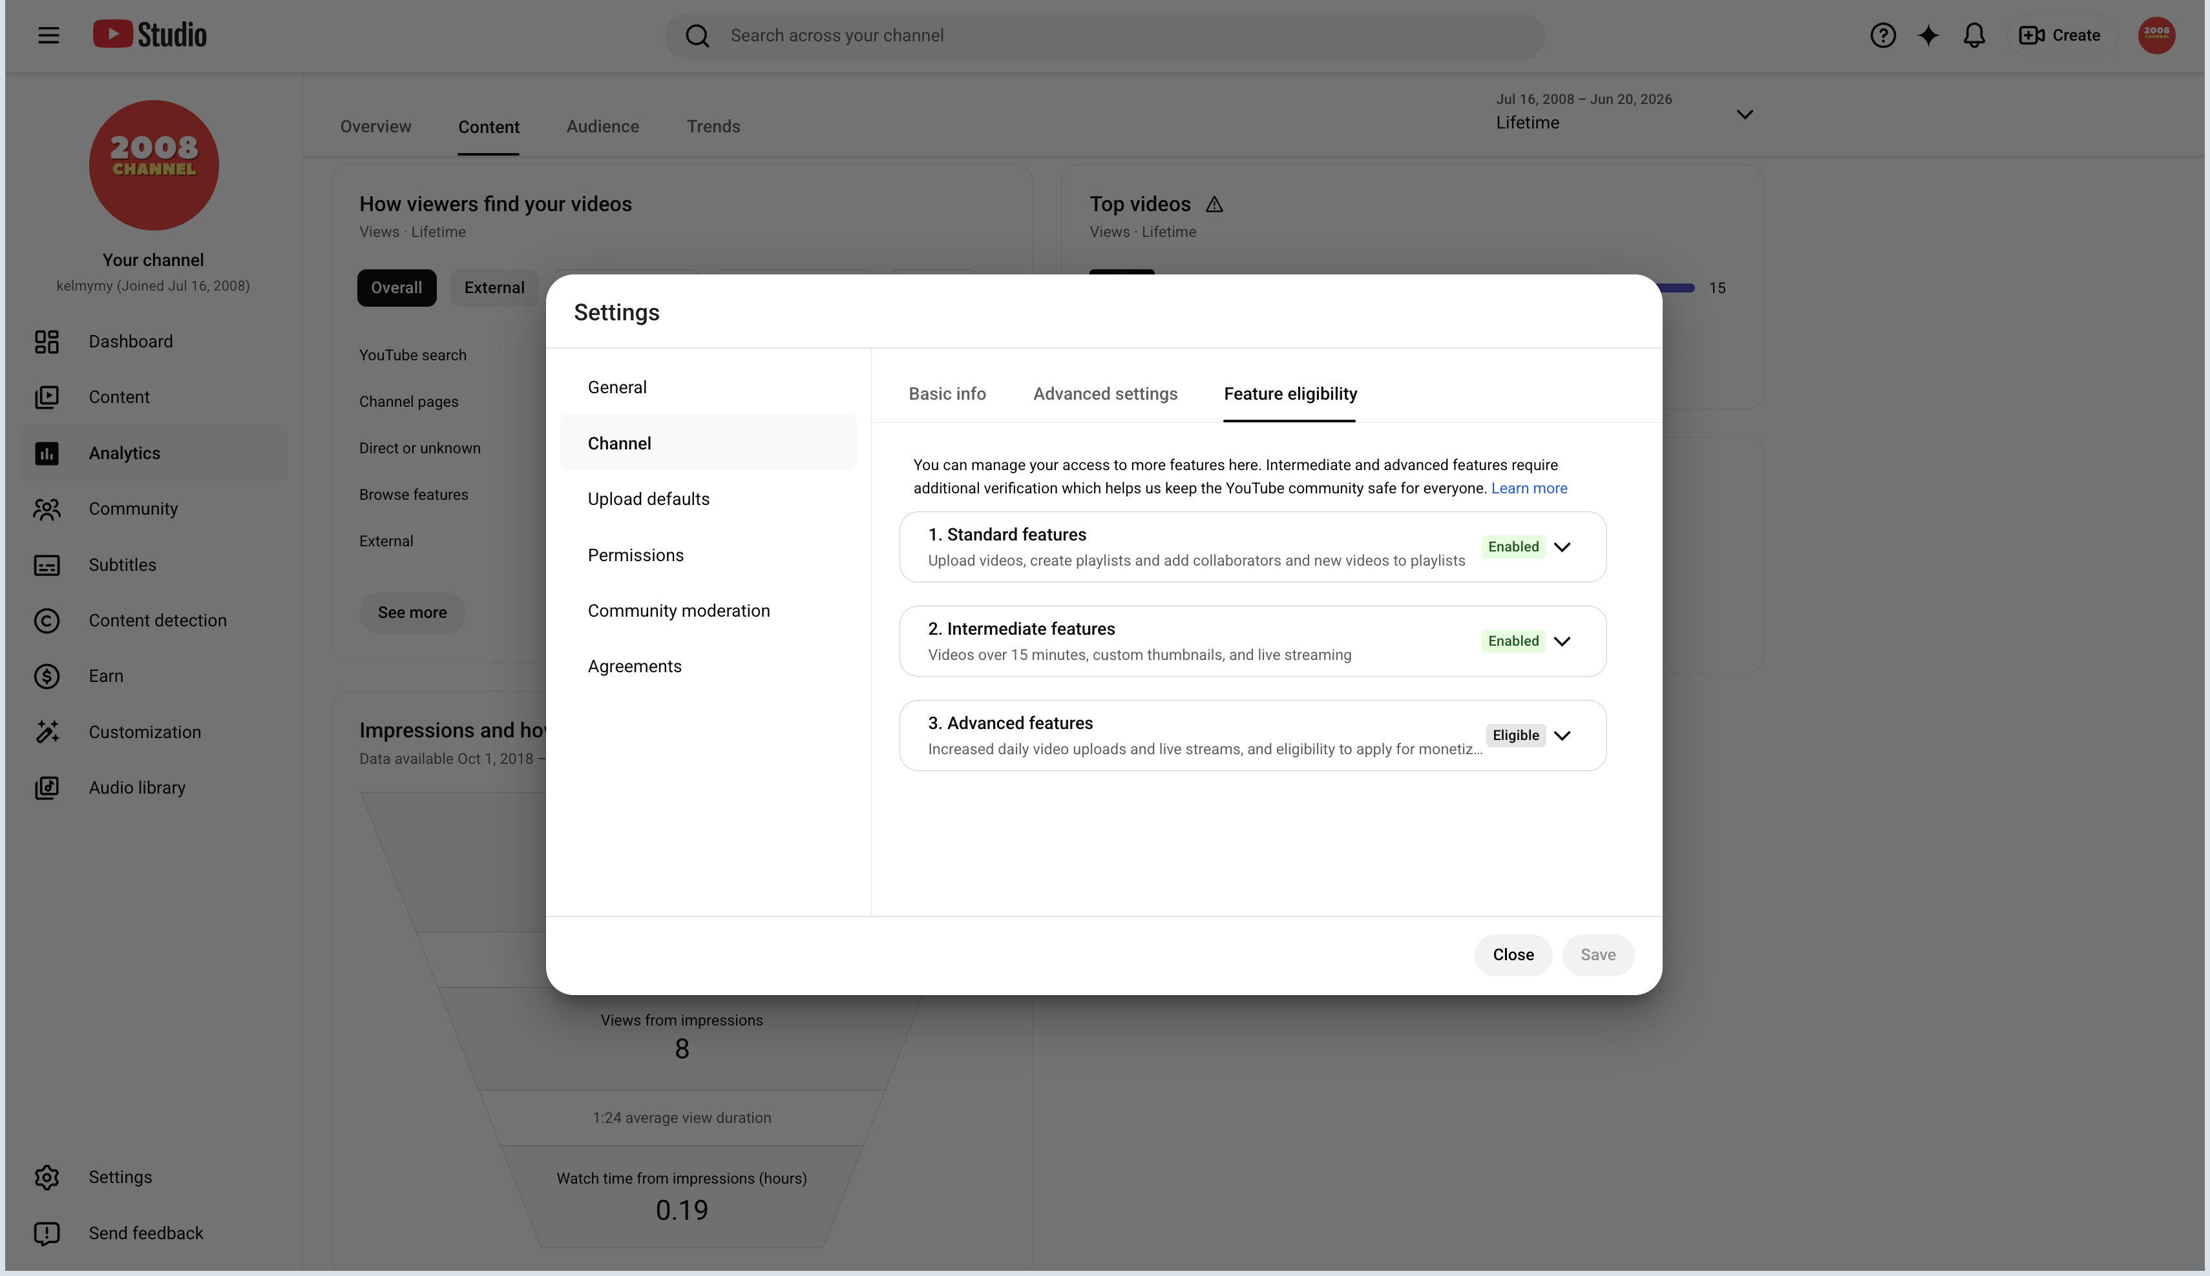Expand the Advanced features section

tap(1562, 736)
